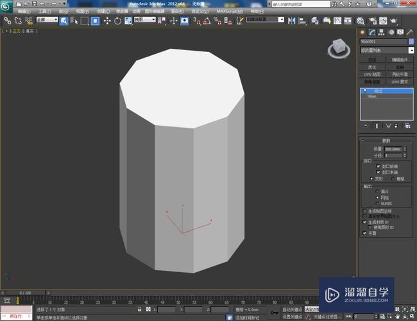Screen dimensions: 417x321
Task: Click the Mirror tool icon
Action: (x=292, y=21)
